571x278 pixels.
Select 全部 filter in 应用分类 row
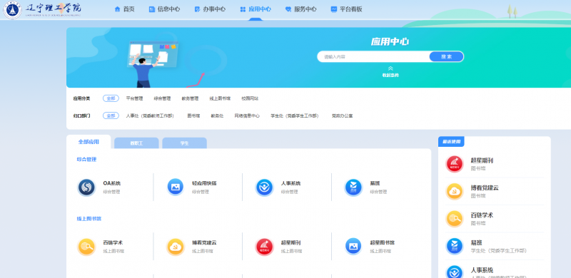111,98
